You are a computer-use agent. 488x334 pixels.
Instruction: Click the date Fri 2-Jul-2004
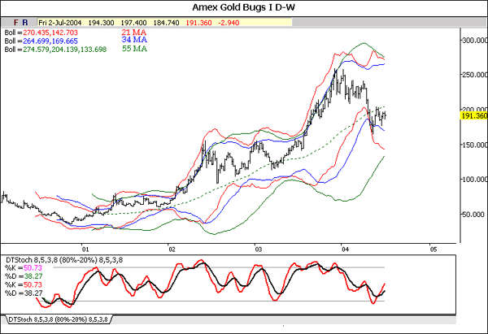coord(59,23)
